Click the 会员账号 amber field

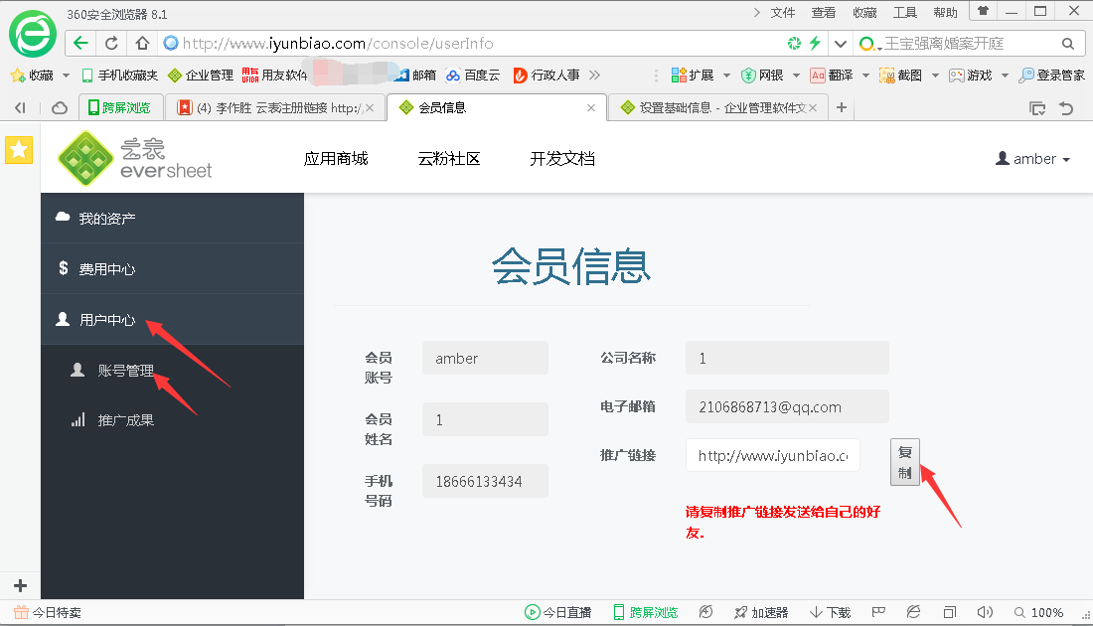[485, 359]
